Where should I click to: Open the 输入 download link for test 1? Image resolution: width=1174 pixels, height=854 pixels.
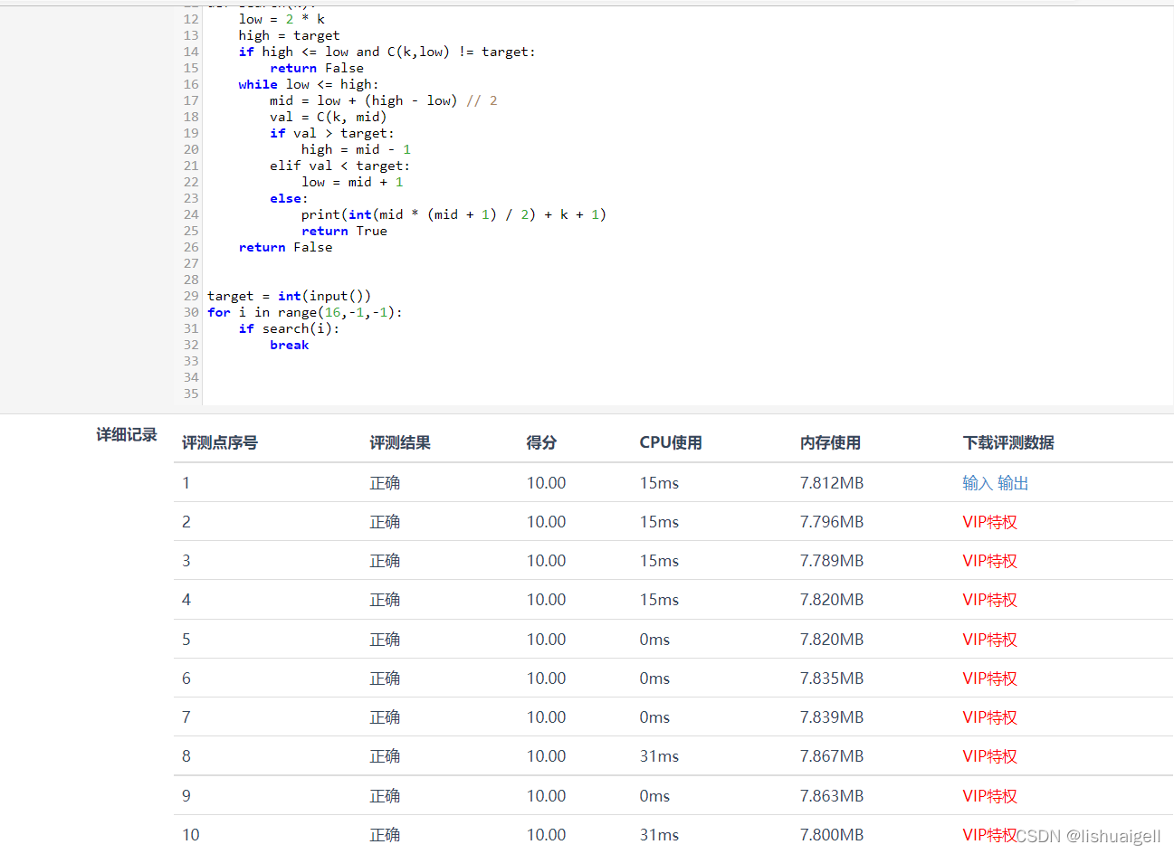tap(978, 483)
